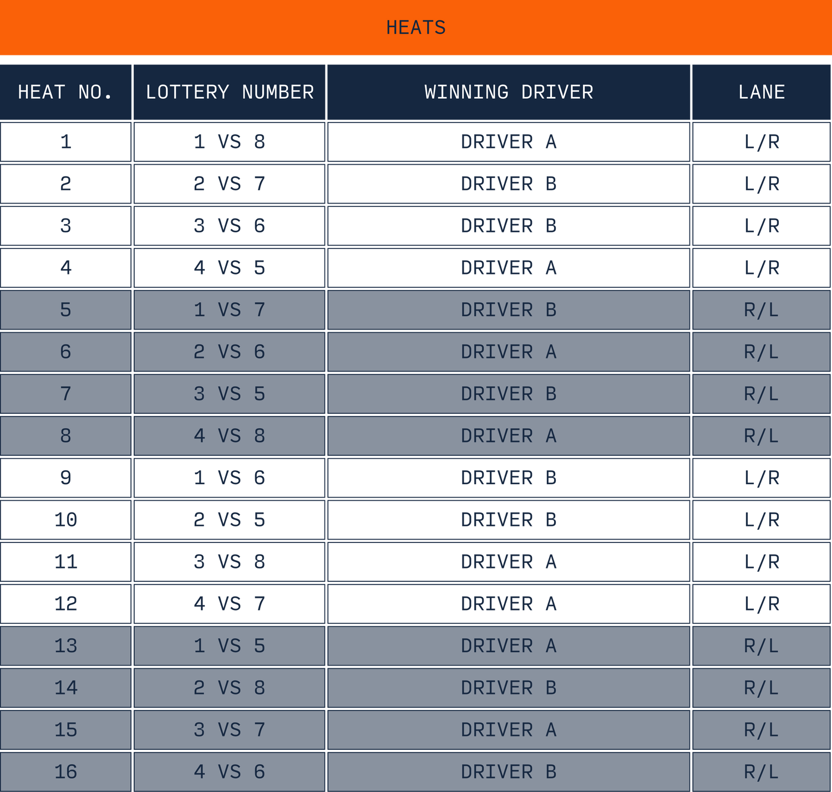Screen dimensions: 832x792
Task: Click the winning driver cell for heat 11
Action: 509,562
